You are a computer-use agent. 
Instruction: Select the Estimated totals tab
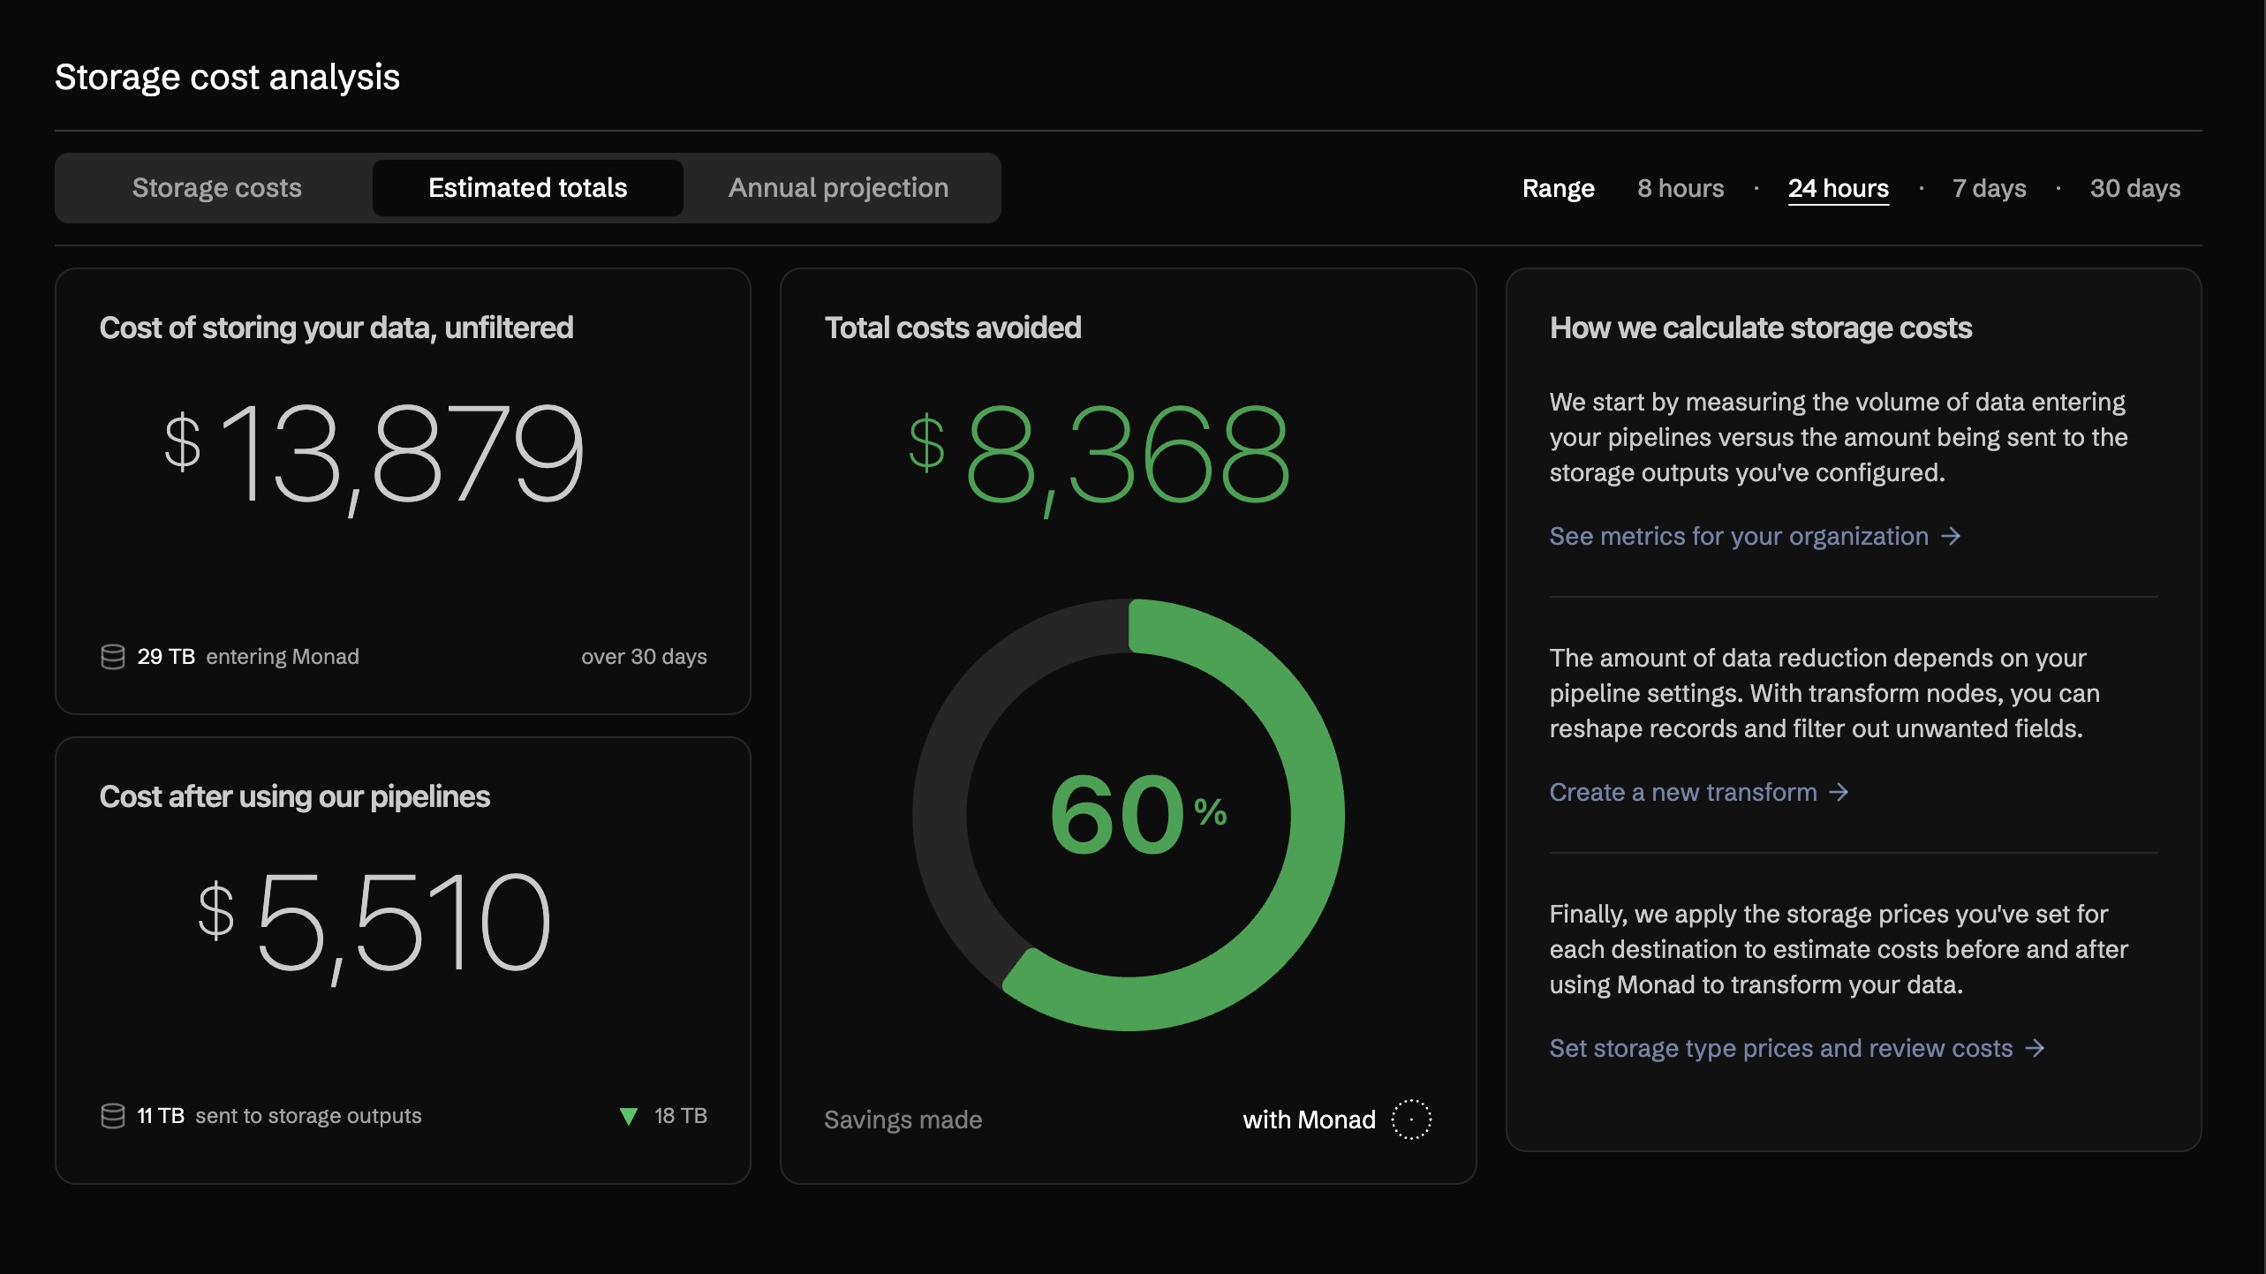click(527, 188)
